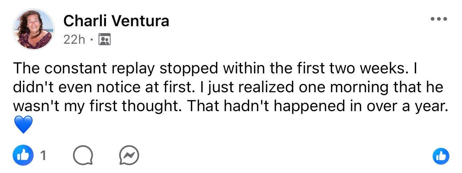The height and width of the screenshot is (173, 462).
Task: Click the blue heart emoji
Action: [23, 125]
